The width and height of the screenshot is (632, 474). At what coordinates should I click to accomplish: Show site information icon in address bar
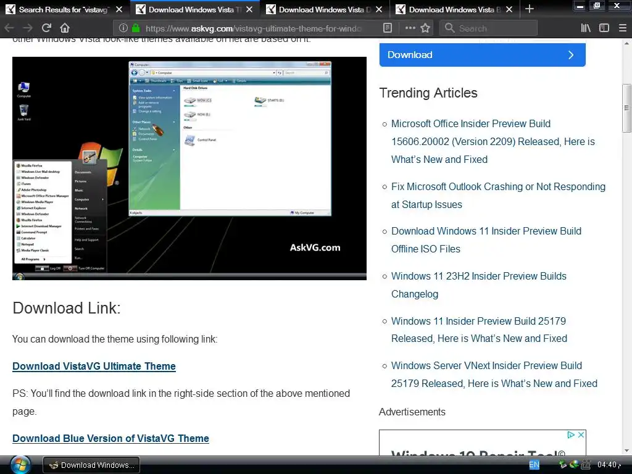123,28
